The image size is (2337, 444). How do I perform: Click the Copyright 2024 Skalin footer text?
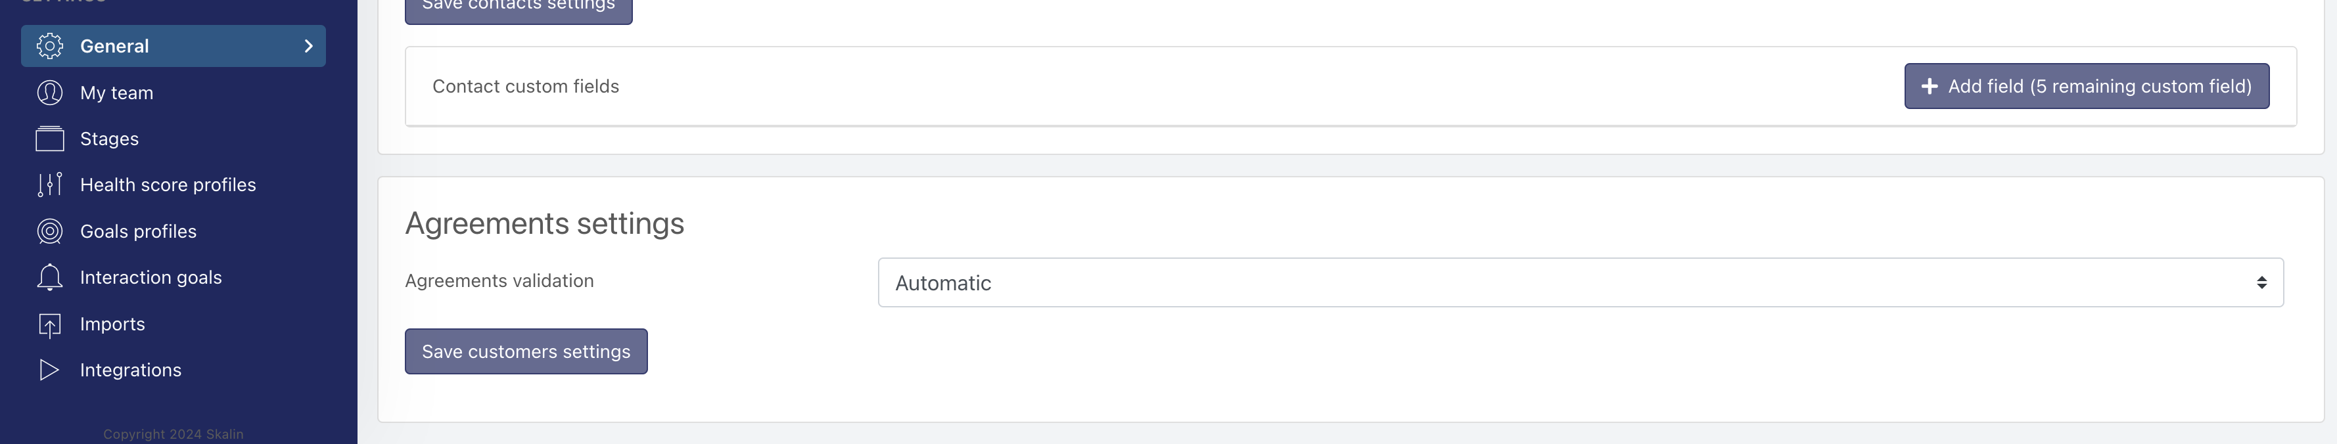(174, 434)
